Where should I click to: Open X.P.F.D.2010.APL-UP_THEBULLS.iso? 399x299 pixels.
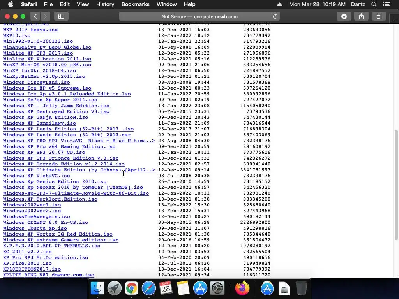(52, 246)
